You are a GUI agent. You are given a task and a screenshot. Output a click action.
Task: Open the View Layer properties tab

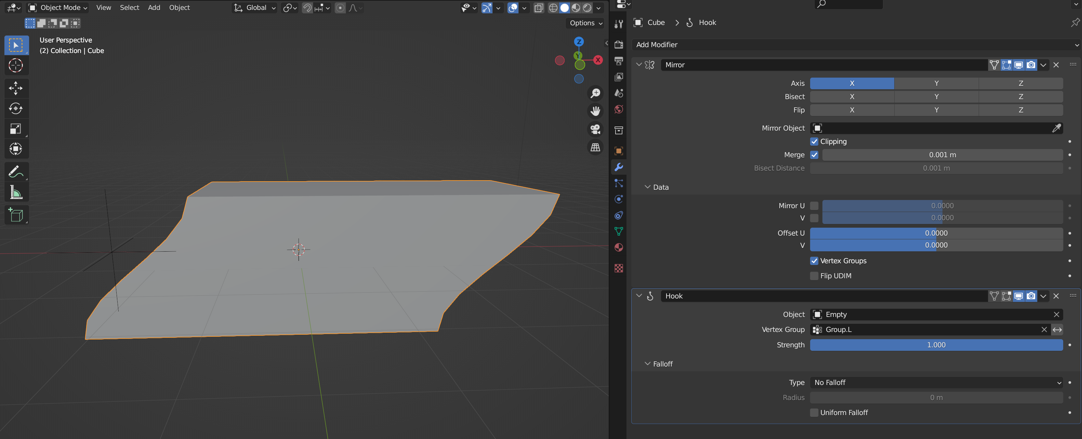click(618, 77)
